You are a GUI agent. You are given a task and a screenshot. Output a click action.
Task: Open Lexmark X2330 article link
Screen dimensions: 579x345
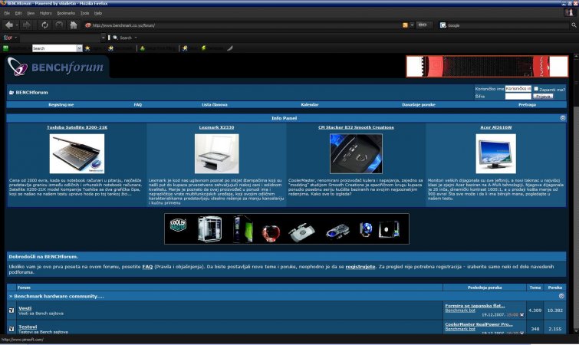tap(216, 127)
